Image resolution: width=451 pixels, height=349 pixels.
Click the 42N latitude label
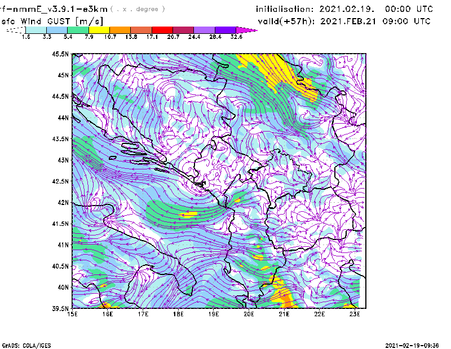63,203
